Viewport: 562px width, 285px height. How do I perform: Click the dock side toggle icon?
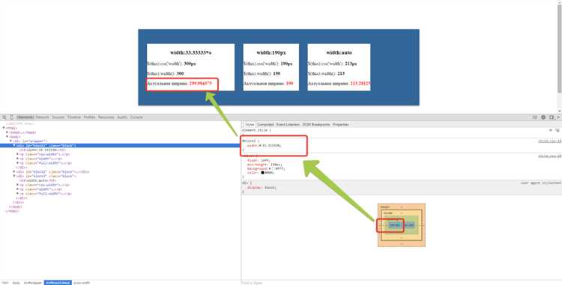click(x=552, y=117)
